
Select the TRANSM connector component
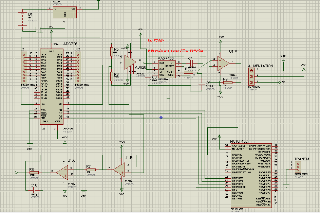click(x=298, y=167)
